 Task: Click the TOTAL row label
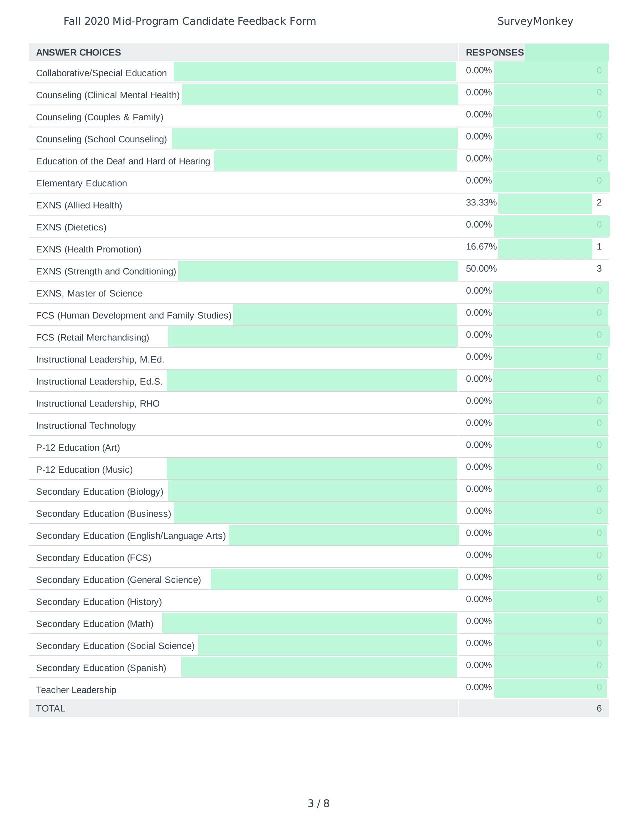pos(50,709)
